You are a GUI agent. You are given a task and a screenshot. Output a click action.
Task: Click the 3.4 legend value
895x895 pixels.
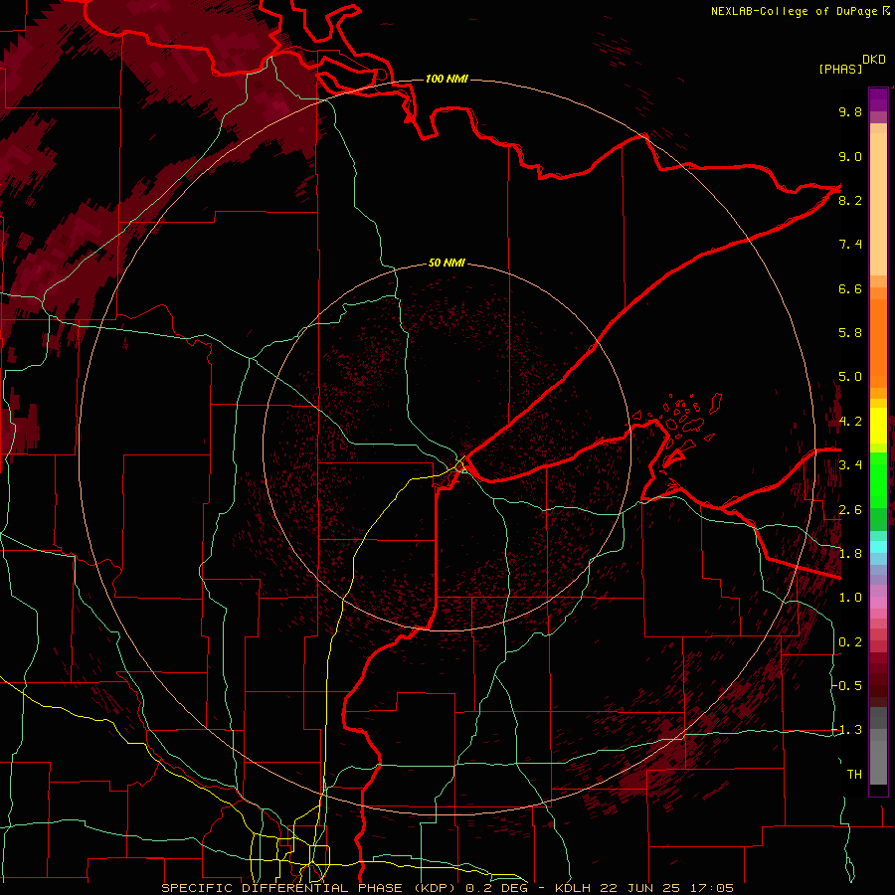(850, 465)
